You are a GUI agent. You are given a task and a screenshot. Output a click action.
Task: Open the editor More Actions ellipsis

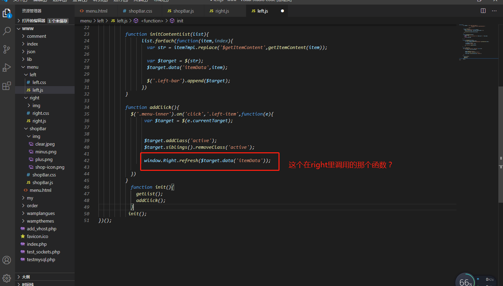494,11
